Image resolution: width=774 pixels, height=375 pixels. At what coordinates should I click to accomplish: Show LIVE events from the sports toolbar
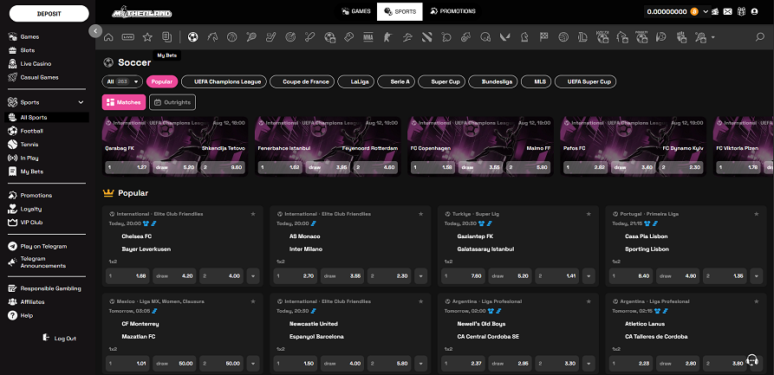(x=128, y=37)
